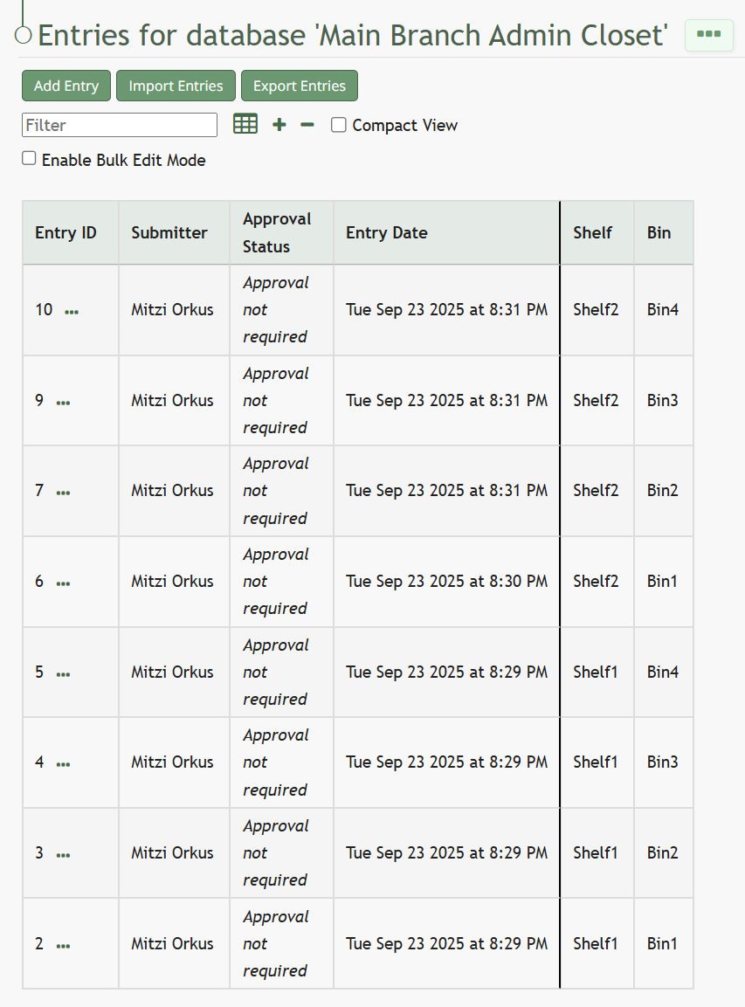Open the options dots for entry 7
745x1007 pixels.
click(x=64, y=493)
